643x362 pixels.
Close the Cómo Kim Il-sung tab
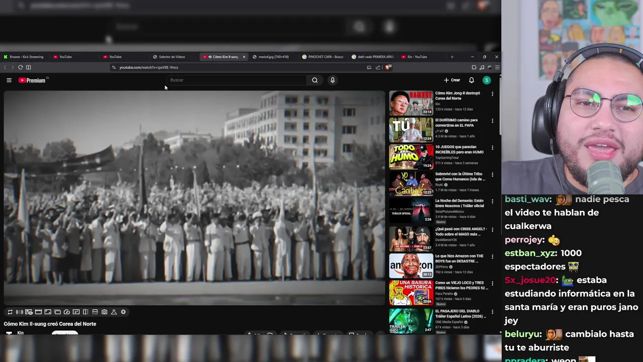point(244,57)
